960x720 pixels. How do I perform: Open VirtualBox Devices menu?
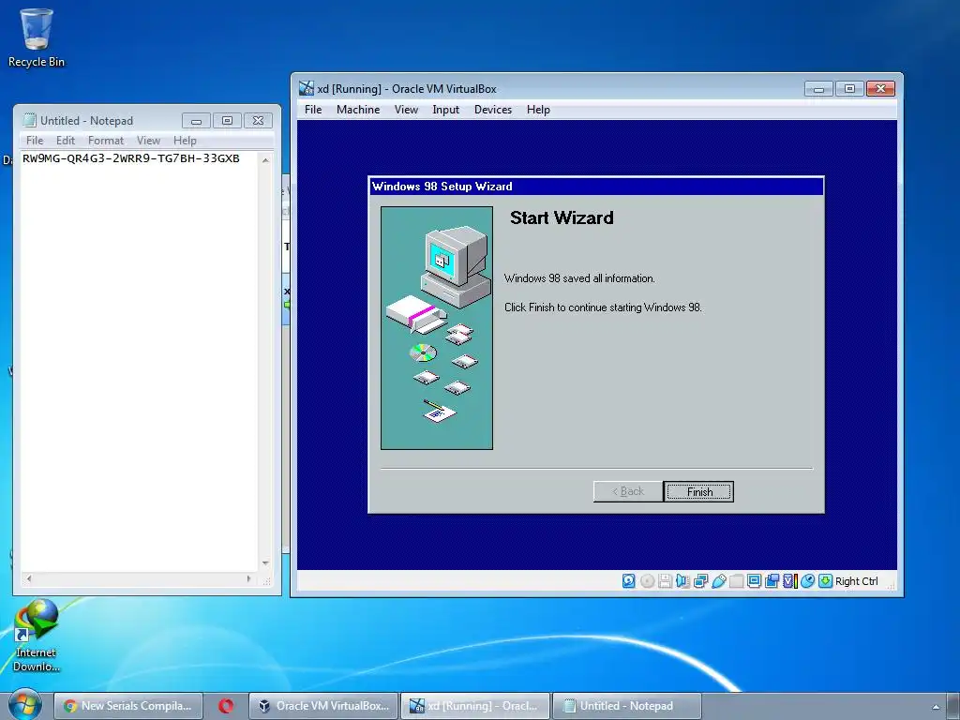(493, 110)
